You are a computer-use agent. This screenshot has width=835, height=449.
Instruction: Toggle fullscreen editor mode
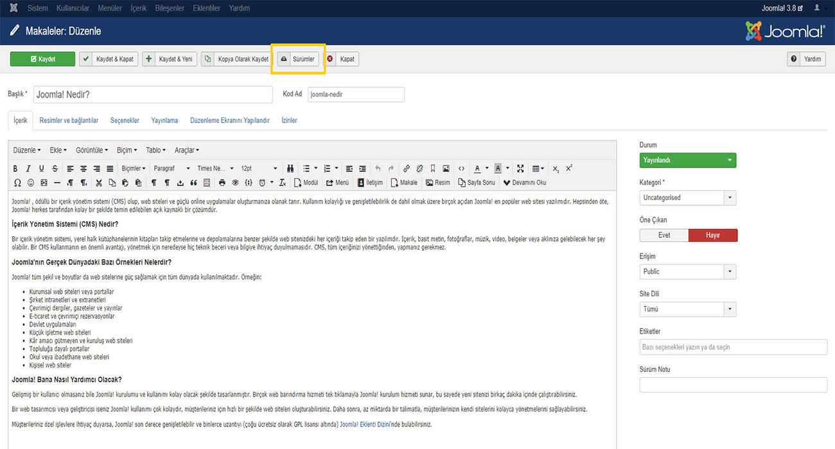[x=520, y=169]
